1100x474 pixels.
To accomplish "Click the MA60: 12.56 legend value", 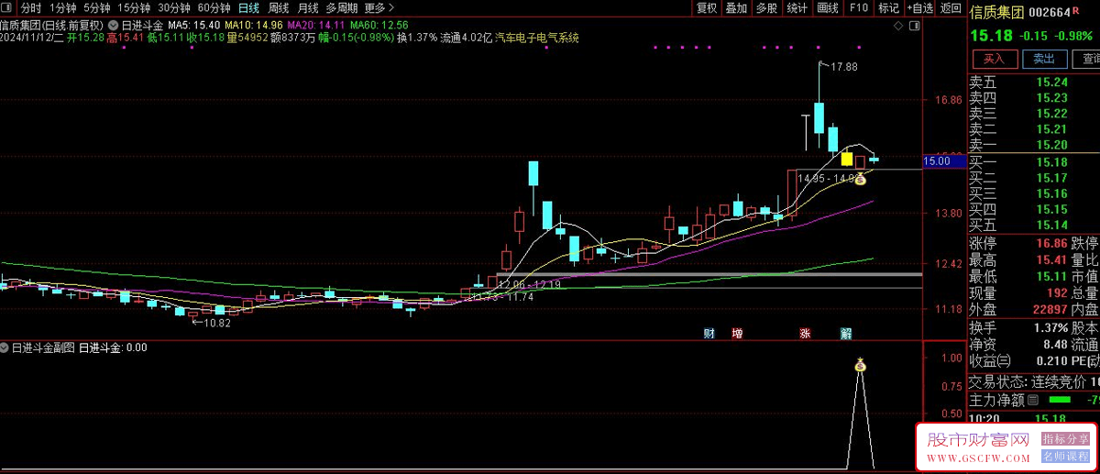I will click(x=379, y=26).
